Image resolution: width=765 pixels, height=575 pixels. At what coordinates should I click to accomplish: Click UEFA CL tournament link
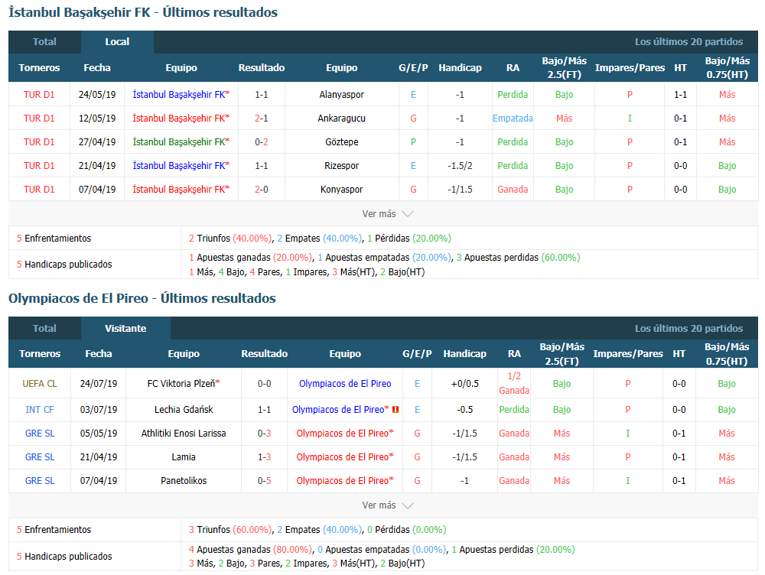click(40, 384)
